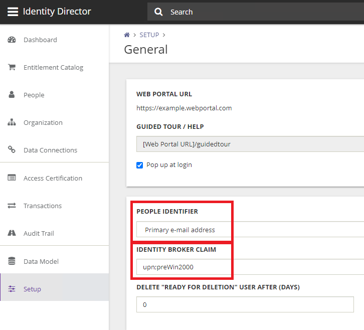Click the People person icon

click(x=12, y=95)
